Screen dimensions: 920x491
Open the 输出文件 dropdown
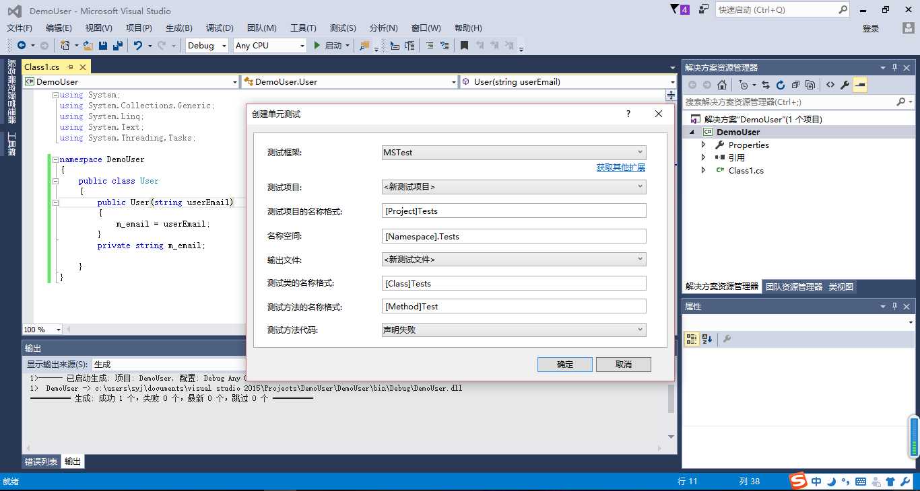point(514,259)
